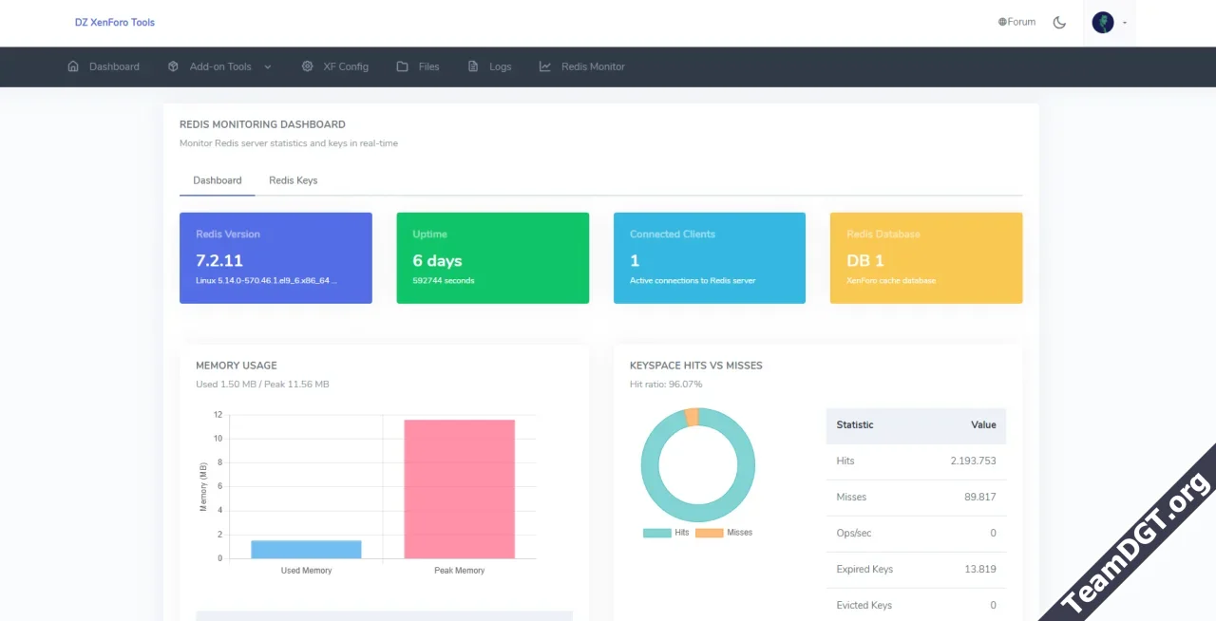The width and height of the screenshot is (1216, 621).
Task: Select the Dashboard tab in Redis panel
Action: pyautogui.click(x=217, y=180)
